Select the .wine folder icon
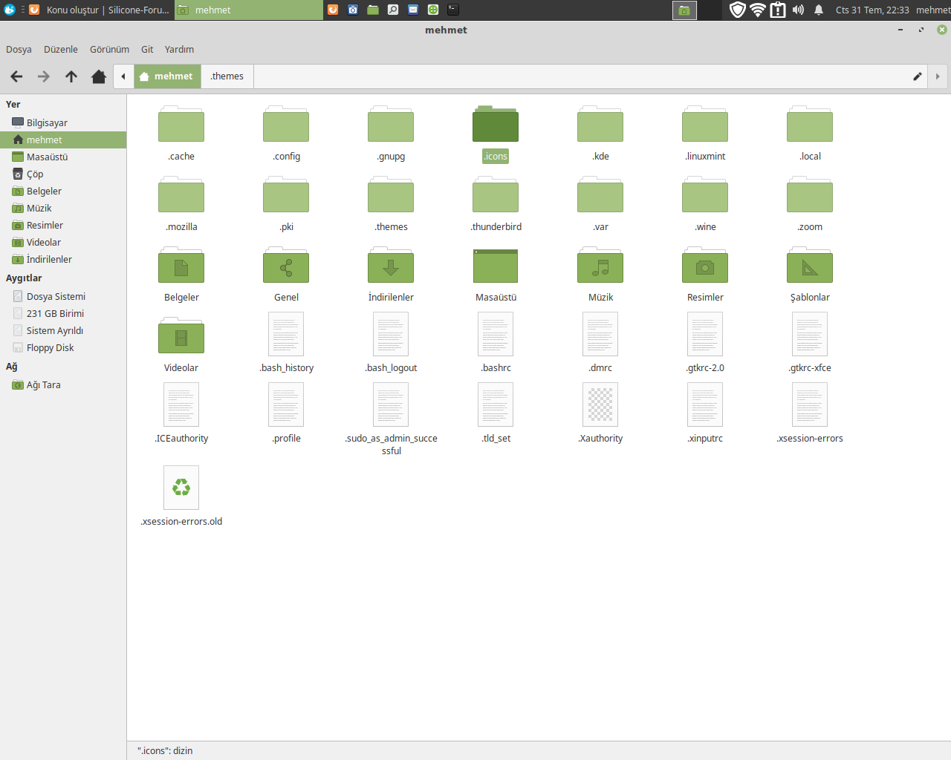Screen dimensions: 951x760 click(705, 194)
